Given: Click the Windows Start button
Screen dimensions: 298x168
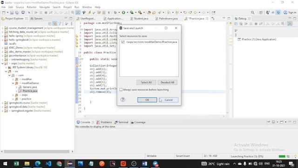Looking at the screenshot, I should 5,164.
